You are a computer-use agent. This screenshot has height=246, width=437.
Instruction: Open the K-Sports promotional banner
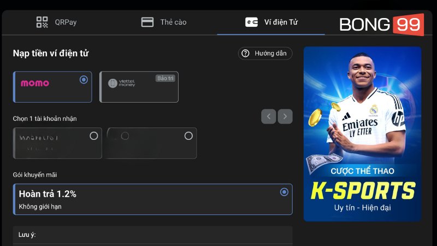coord(362,134)
